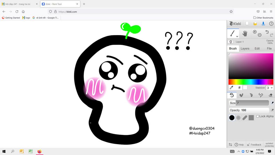Redo the undone action
The image size is (275, 155).
point(272,35)
